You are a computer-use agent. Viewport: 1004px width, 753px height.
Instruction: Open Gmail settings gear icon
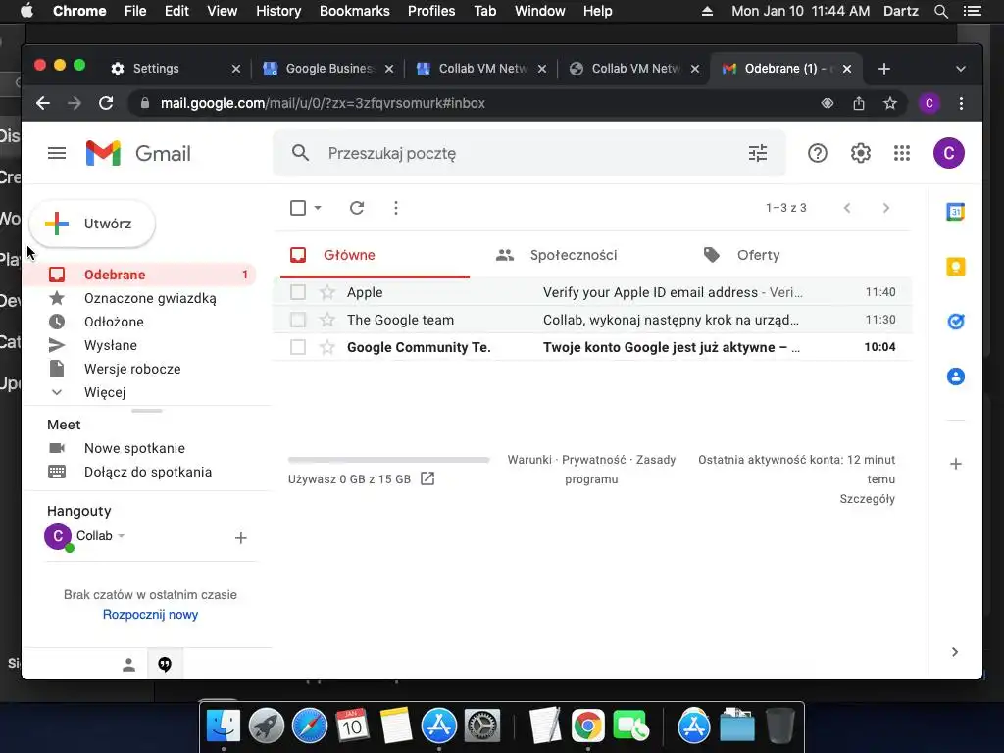tap(860, 153)
